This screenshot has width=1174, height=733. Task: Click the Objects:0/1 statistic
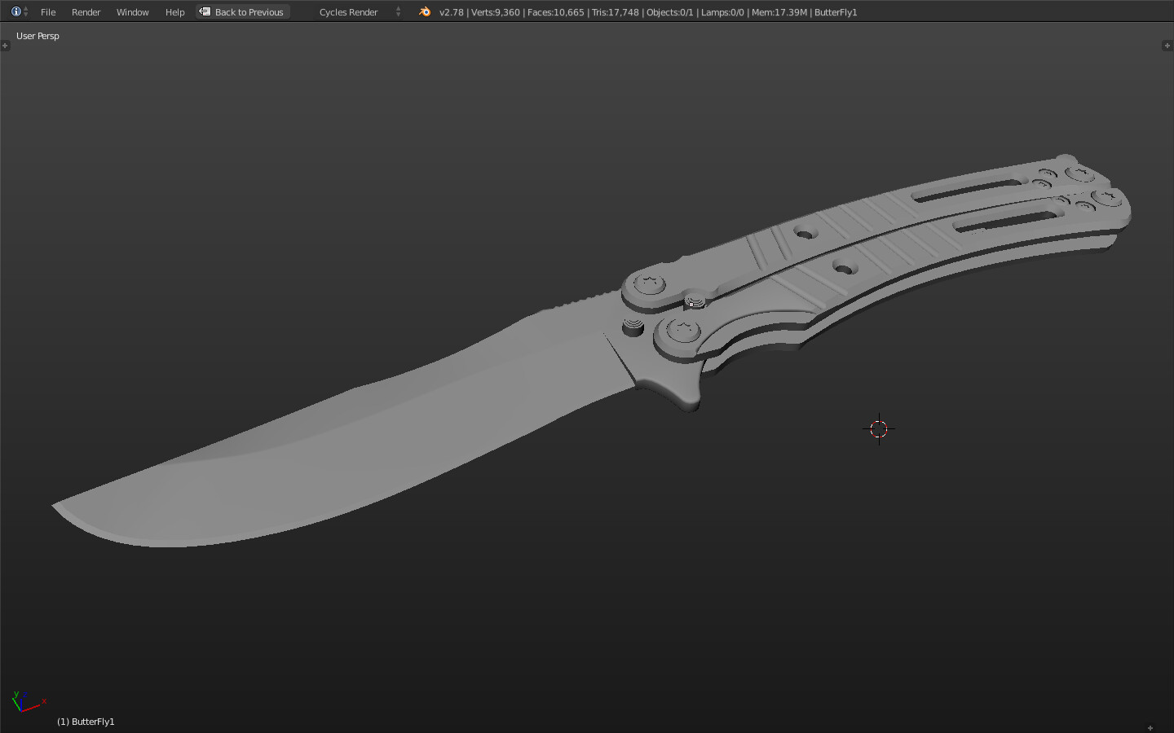point(669,12)
